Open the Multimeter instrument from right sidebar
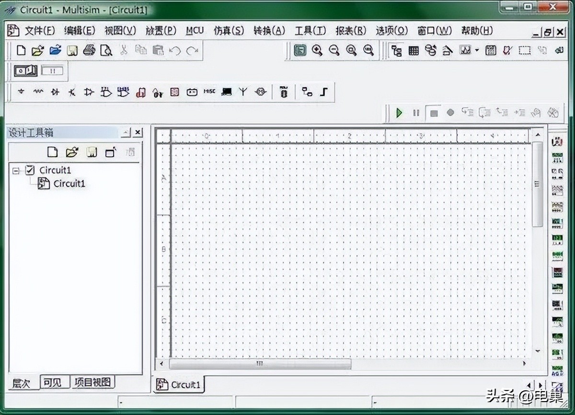 click(556, 140)
